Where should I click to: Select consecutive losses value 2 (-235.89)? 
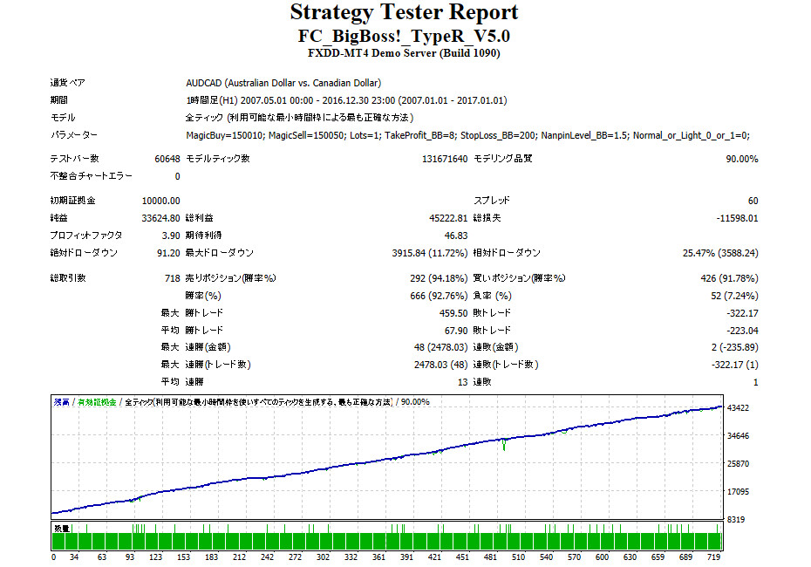(x=735, y=348)
